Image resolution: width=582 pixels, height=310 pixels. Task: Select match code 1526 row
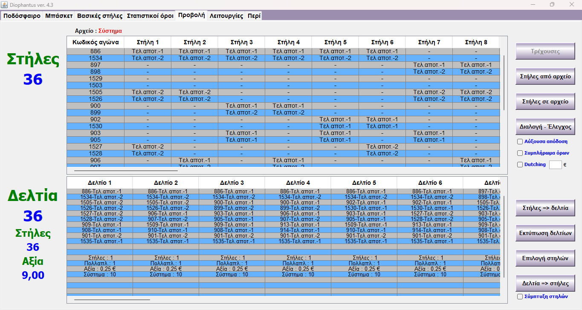click(x=283, y=99)
